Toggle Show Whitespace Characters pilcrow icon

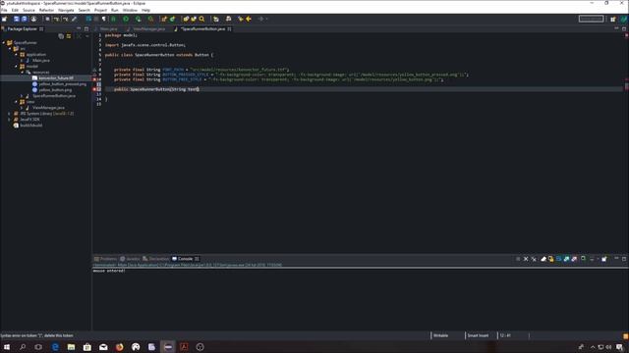104,19
